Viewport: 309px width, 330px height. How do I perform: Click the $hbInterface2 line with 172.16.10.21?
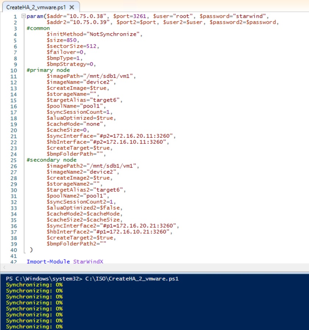point(110,232)
